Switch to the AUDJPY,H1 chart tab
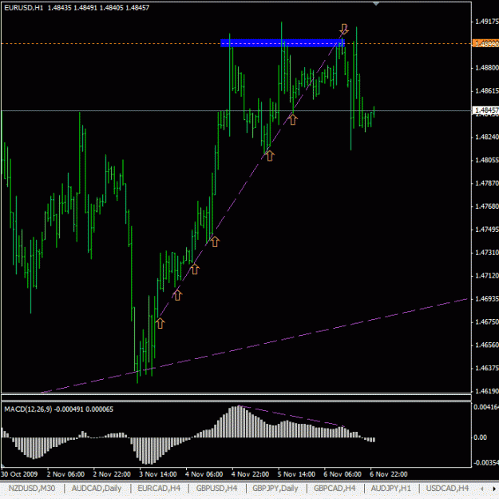This screenshot has width=499, height=499. tap(391, 488)
